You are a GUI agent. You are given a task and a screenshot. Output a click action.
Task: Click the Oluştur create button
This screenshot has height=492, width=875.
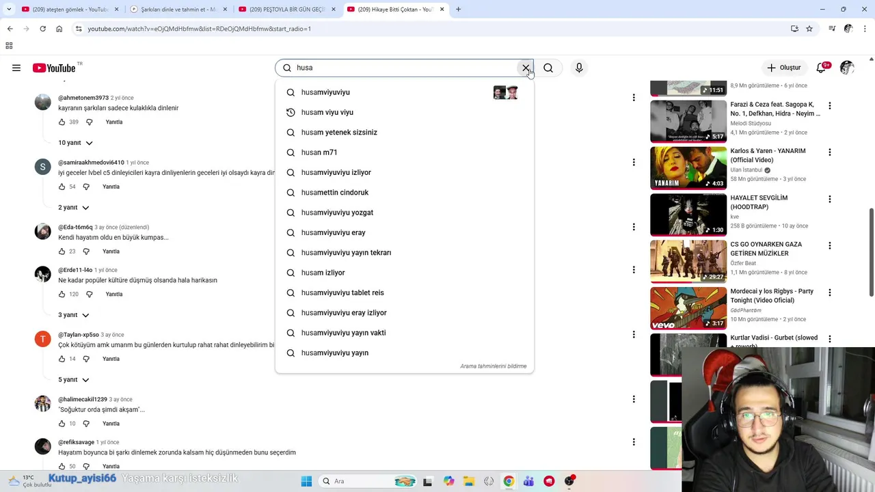point(783,68)
